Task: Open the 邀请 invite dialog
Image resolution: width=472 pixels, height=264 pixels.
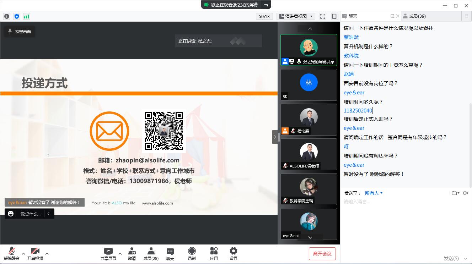Action: point(132,254)
